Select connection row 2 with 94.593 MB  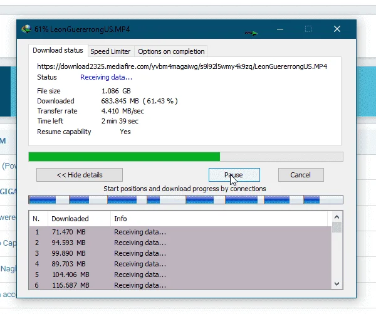[180, 243]
